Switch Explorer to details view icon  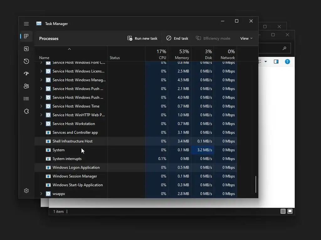283,212
